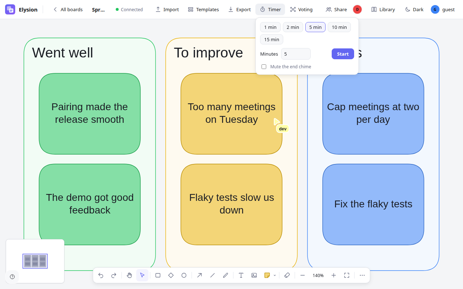Start the timer
The image size is (463, 289).
pyautogui.click(x=343, y=54)
